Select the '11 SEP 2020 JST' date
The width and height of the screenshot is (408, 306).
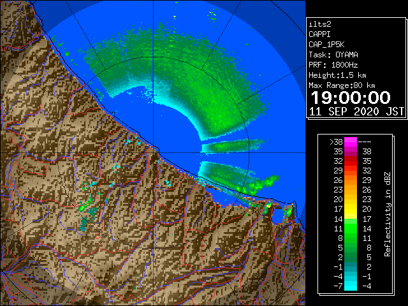pyautogui.click(x=356, y=112)
